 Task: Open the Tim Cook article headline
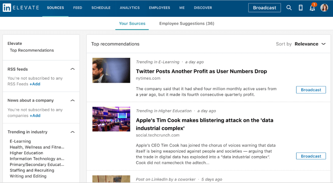(x=204, y=124)
